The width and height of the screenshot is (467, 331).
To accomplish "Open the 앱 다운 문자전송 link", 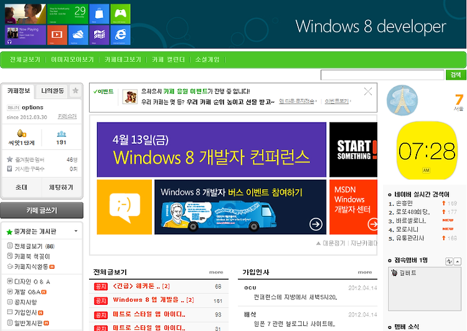I will click(296, 101).
